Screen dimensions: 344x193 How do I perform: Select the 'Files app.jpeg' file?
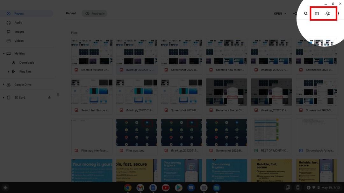coord(137,137)
